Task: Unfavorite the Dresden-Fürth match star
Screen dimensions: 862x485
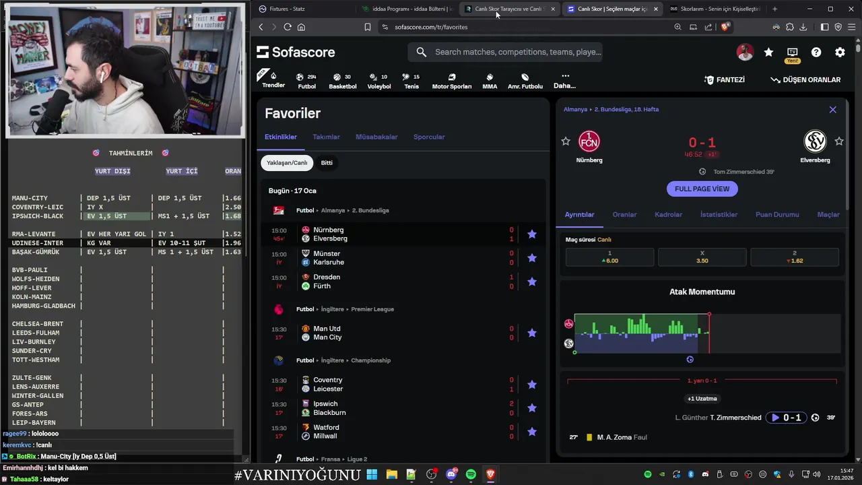Action: tap(532, 282)
